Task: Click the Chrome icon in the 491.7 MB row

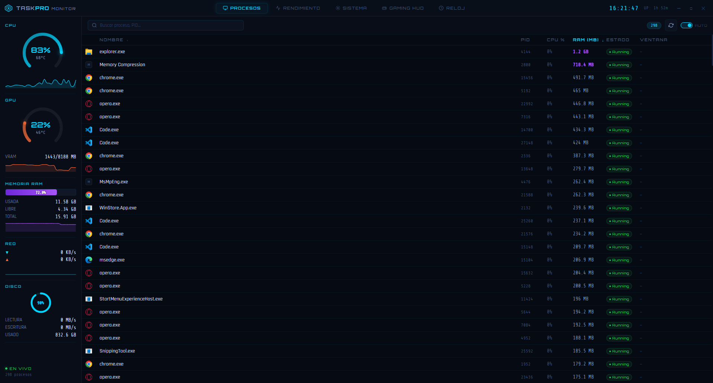Action: tap(89, 78)
